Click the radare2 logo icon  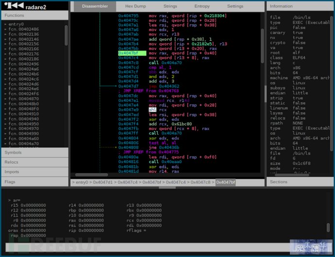pos(14,5)
